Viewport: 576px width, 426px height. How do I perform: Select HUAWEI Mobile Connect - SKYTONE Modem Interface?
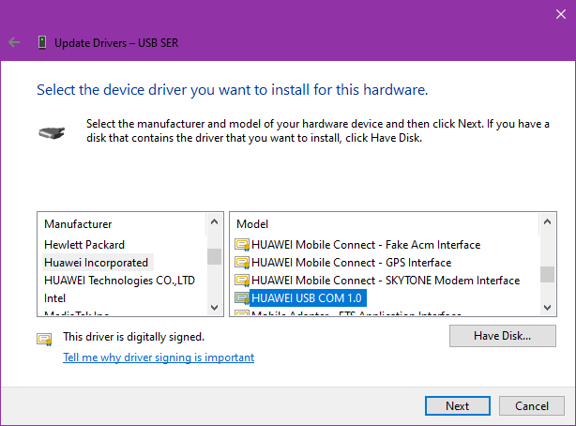(386, 281)
